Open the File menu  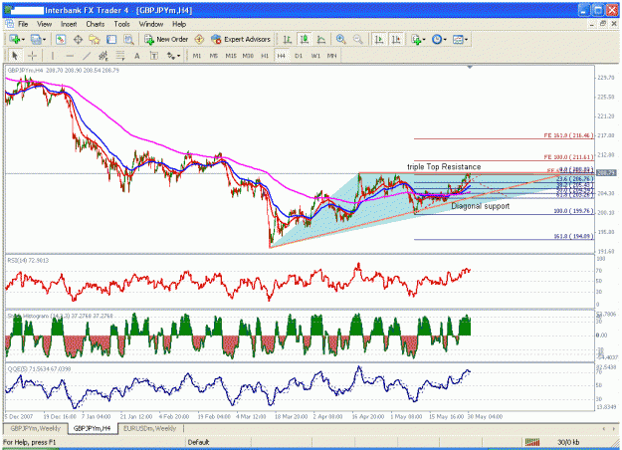pos(23,24)
